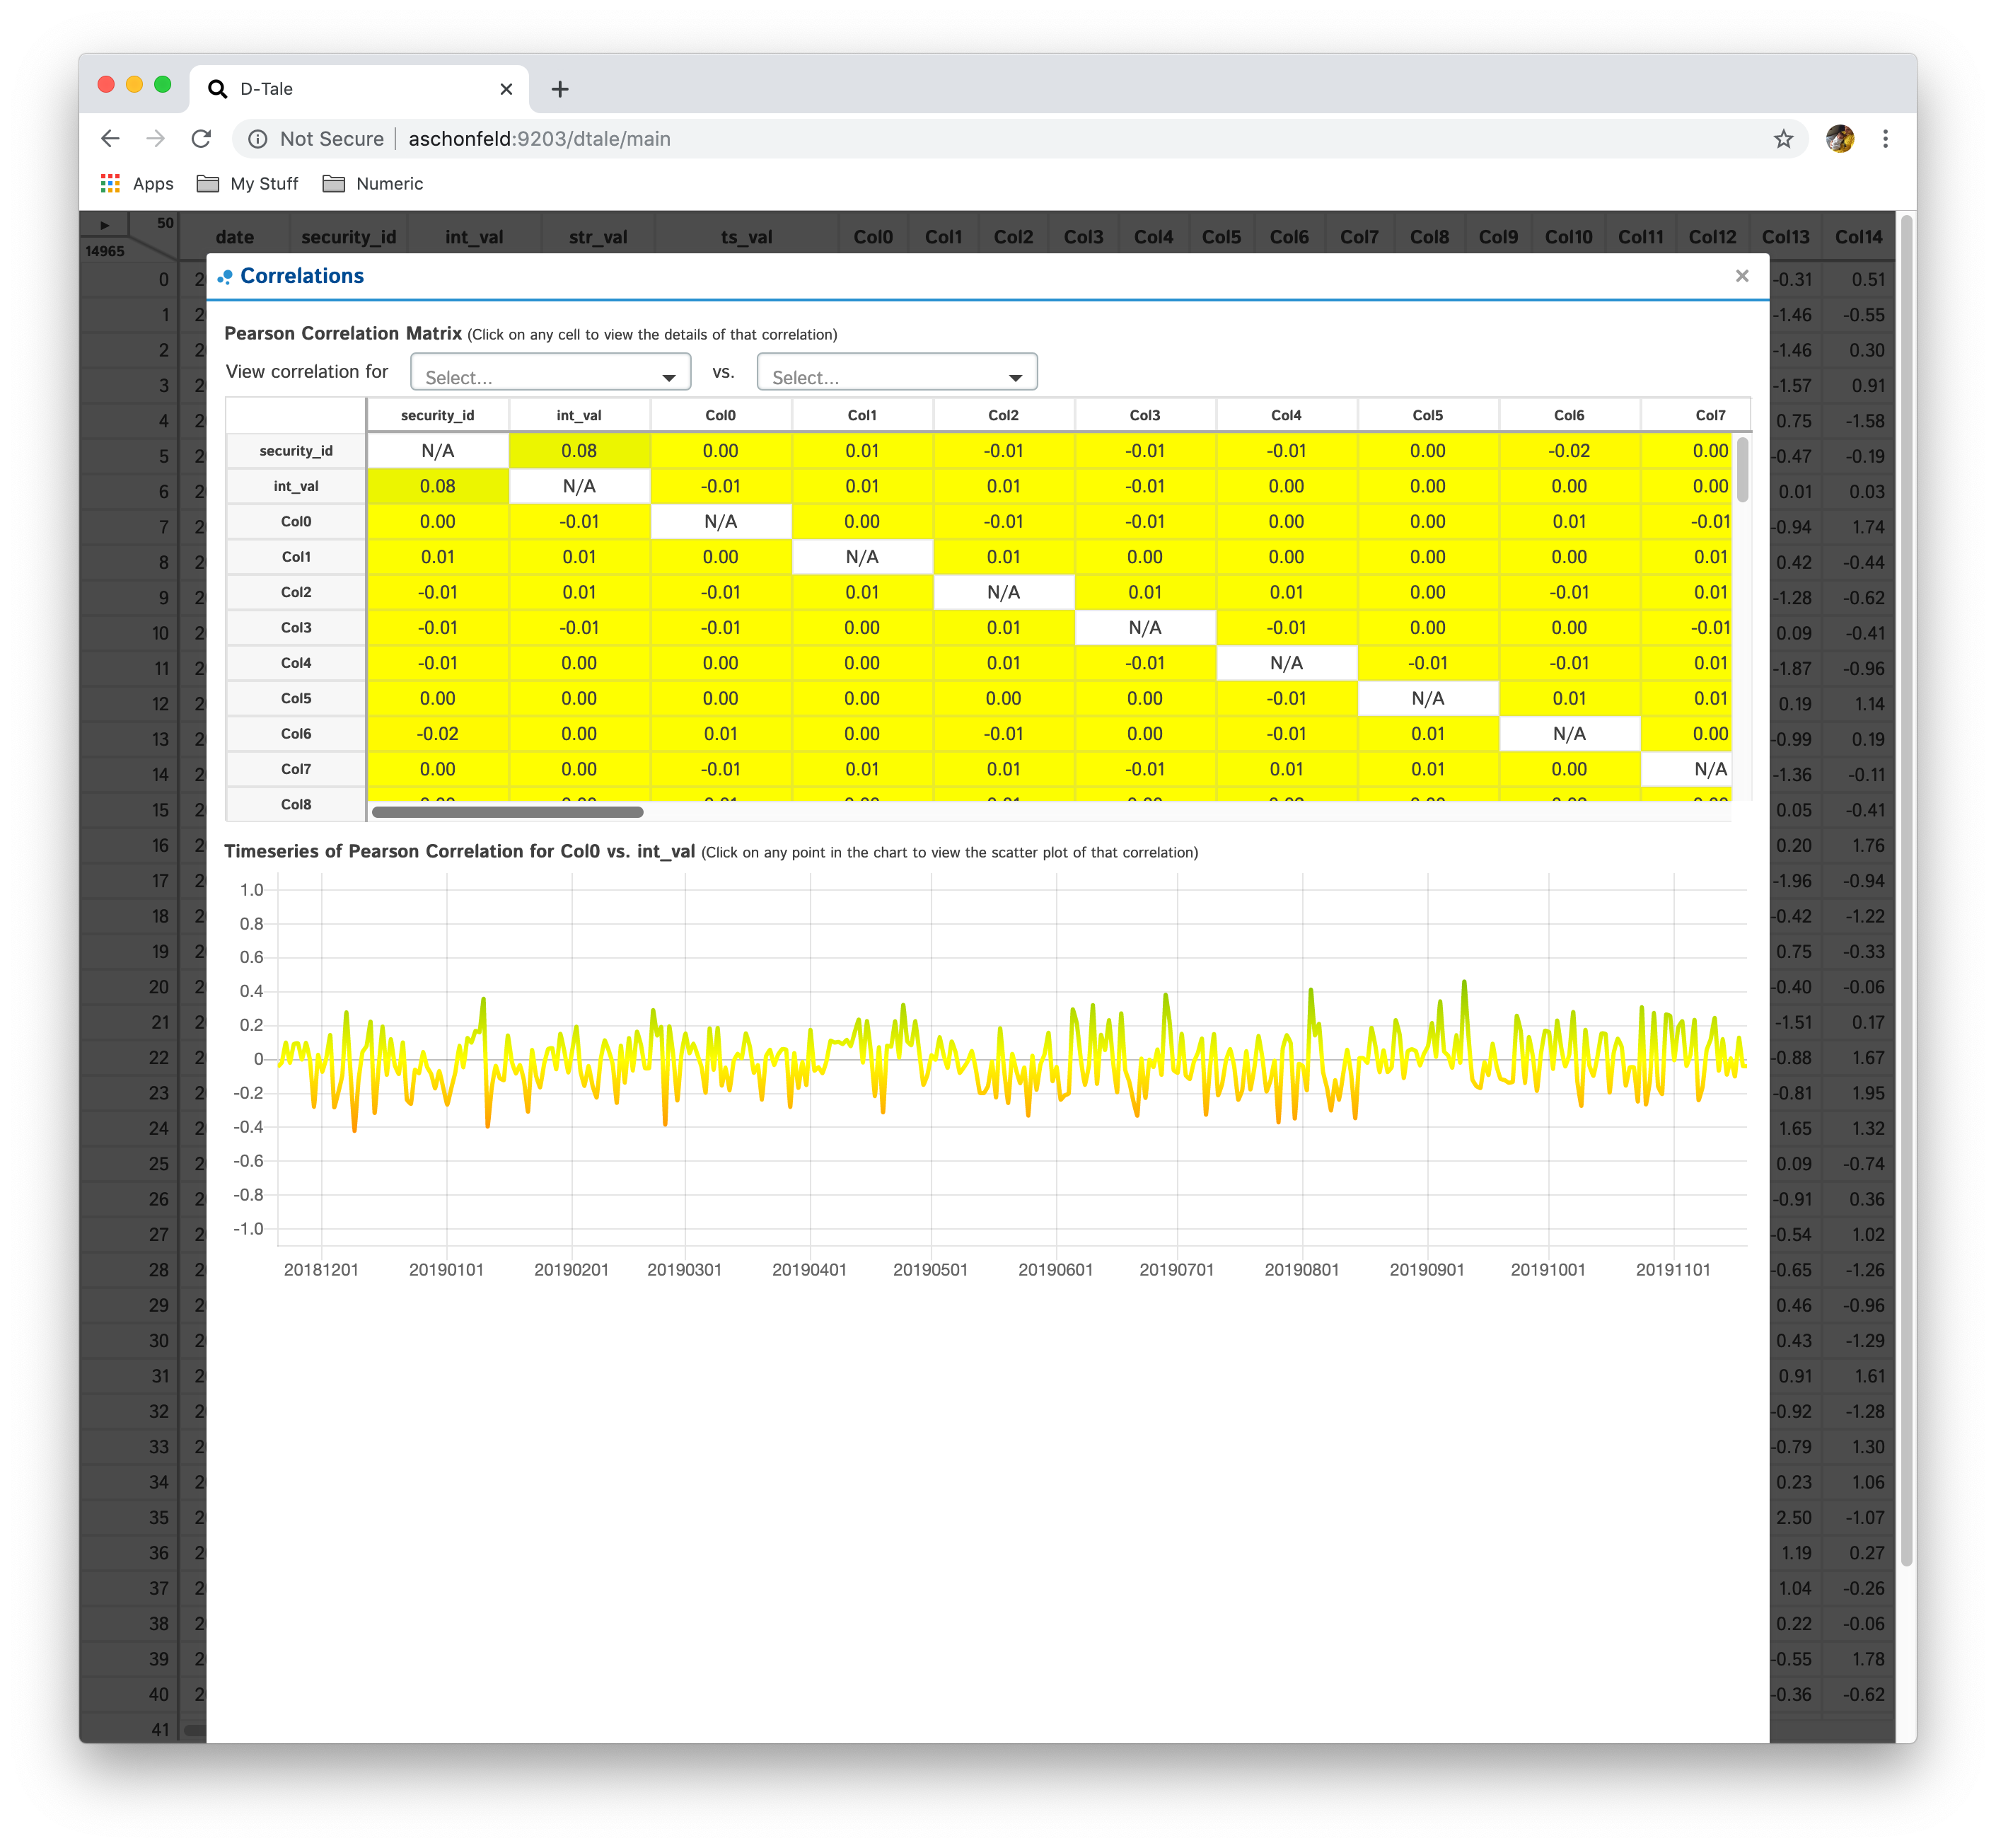Open a new browser tab with plus icon
The width and height of the screenshot is (1996, 1848).
coord(559,89)
